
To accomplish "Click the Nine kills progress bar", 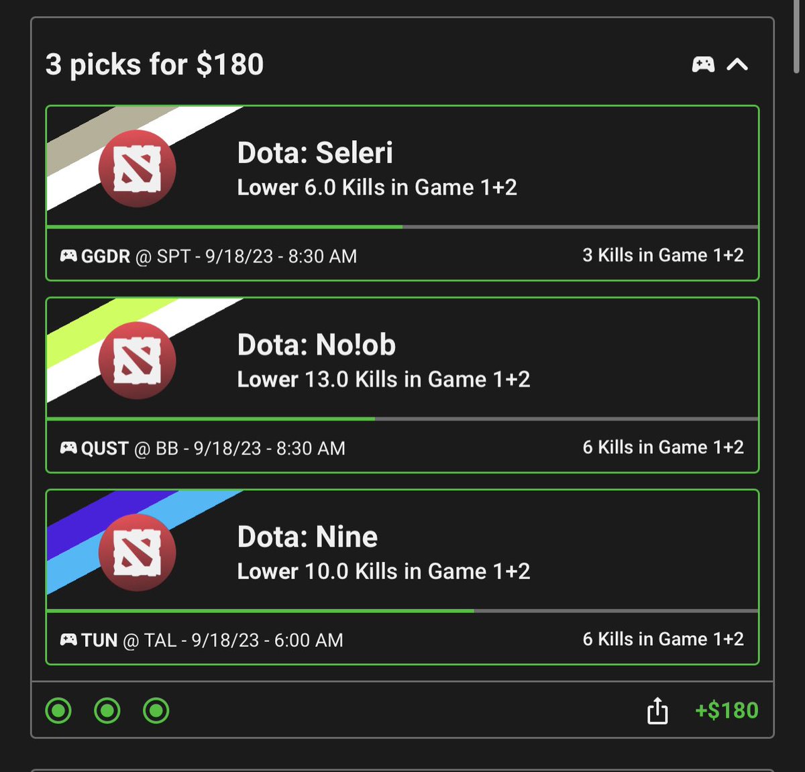I will (402, 611).
